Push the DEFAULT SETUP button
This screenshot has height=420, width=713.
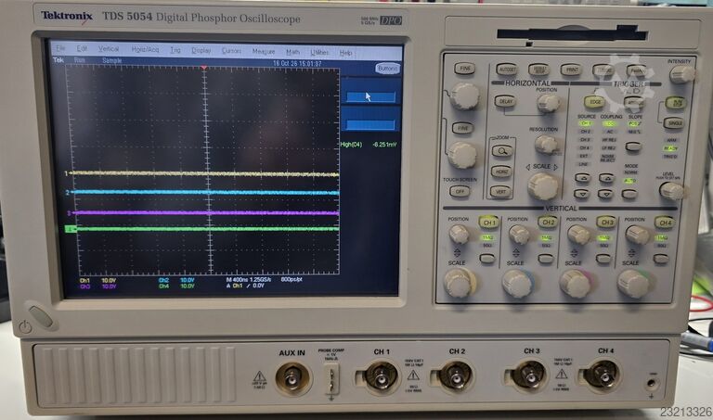(x=538, y=70)
